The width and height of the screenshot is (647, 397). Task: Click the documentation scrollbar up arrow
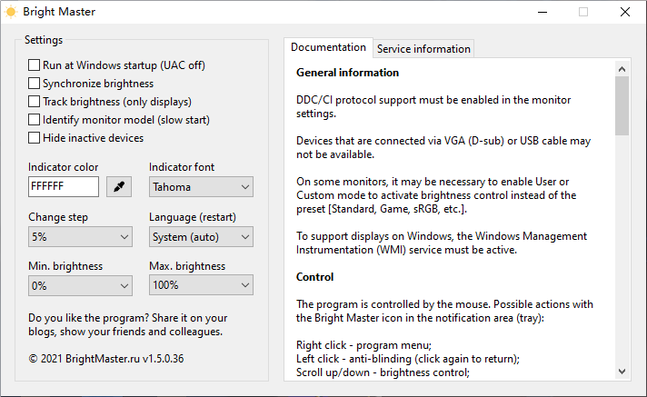pos(622,68)
